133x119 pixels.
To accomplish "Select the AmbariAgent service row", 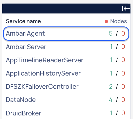I will pos(66,34).
